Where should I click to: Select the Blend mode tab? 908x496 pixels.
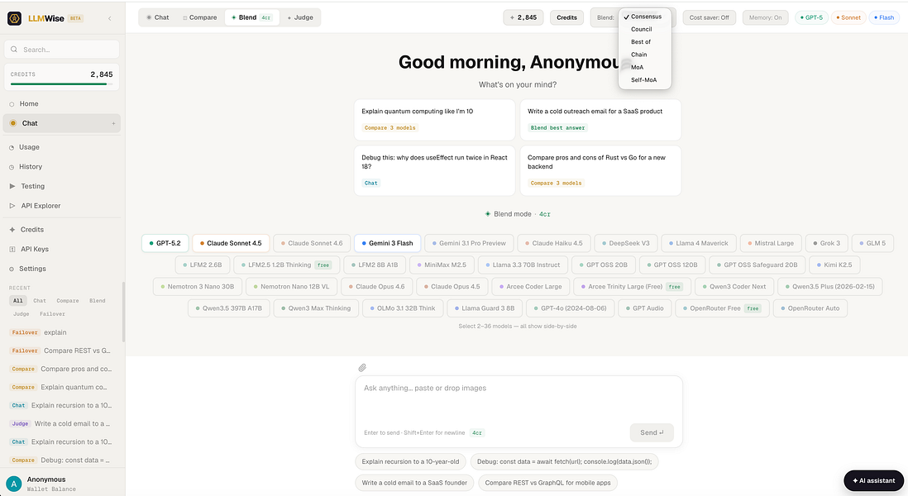[x=251, y=17]
